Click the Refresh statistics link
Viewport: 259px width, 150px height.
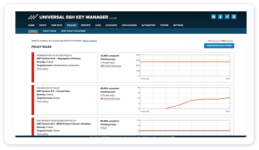click(x=90, y=41)
